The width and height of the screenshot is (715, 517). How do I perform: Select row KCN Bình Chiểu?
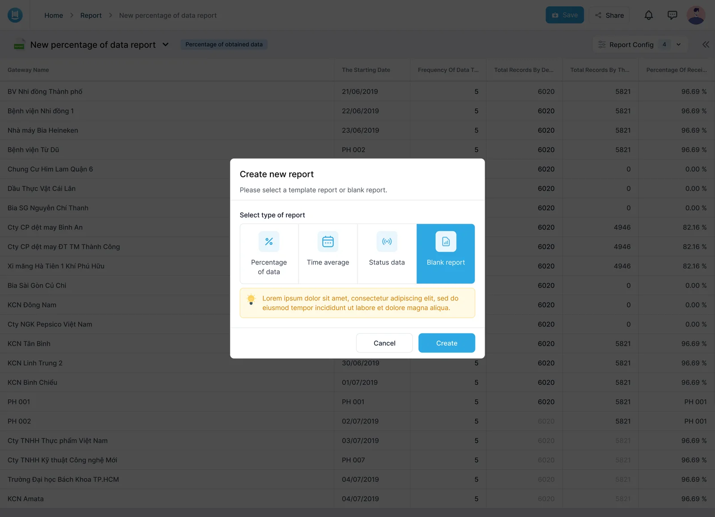click(x=357, y=382)
